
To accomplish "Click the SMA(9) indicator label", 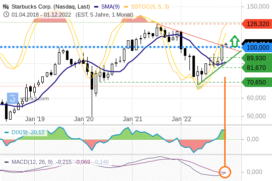I will click(x=110, y=7).
